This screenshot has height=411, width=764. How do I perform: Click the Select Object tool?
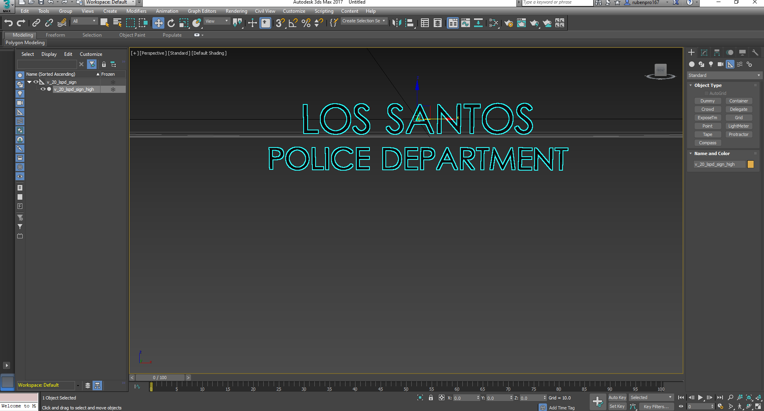pos(105,23)
